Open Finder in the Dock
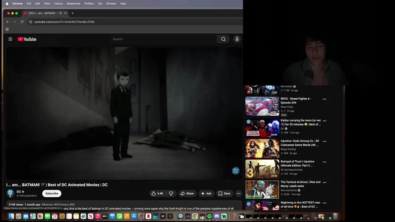This screenshot has height=222, width=395. tap(11, 216)
